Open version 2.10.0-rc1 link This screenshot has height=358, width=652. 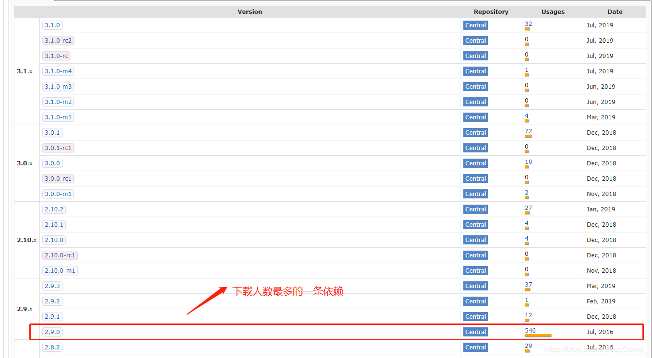pos(60,255)
